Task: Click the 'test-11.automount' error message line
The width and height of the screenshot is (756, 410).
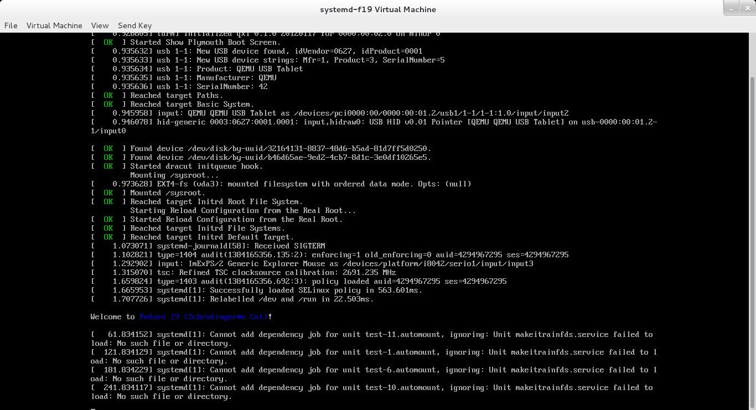Action: [x=371, y=334]
